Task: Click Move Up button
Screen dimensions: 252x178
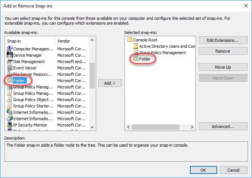Action: [x=223, y=67]
